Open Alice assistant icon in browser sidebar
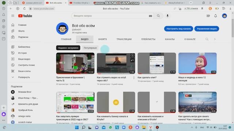The image size is (234, 131). tap(4, 114)
